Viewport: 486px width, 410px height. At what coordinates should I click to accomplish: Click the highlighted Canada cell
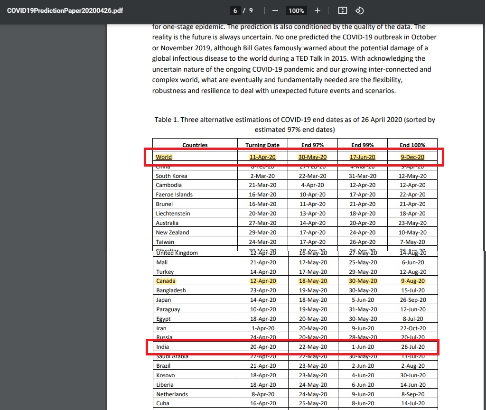click(166, 281)
